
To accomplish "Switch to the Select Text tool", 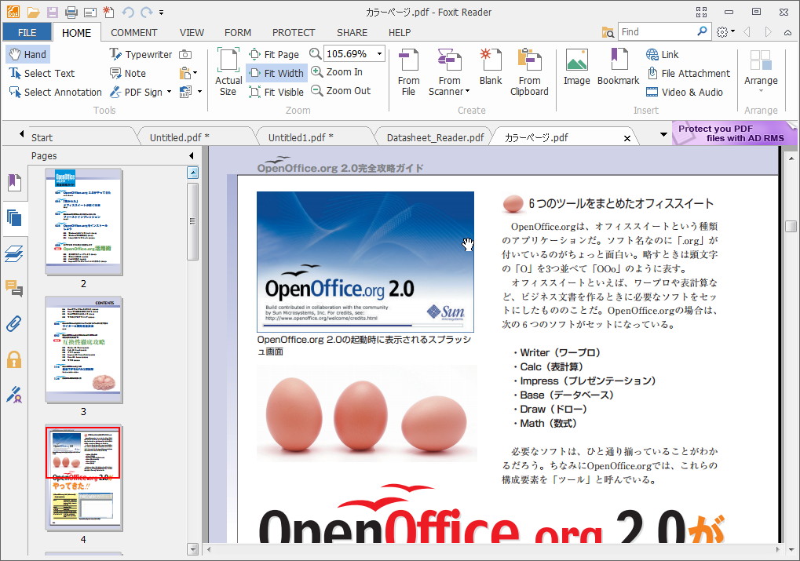I will point(41,73).
